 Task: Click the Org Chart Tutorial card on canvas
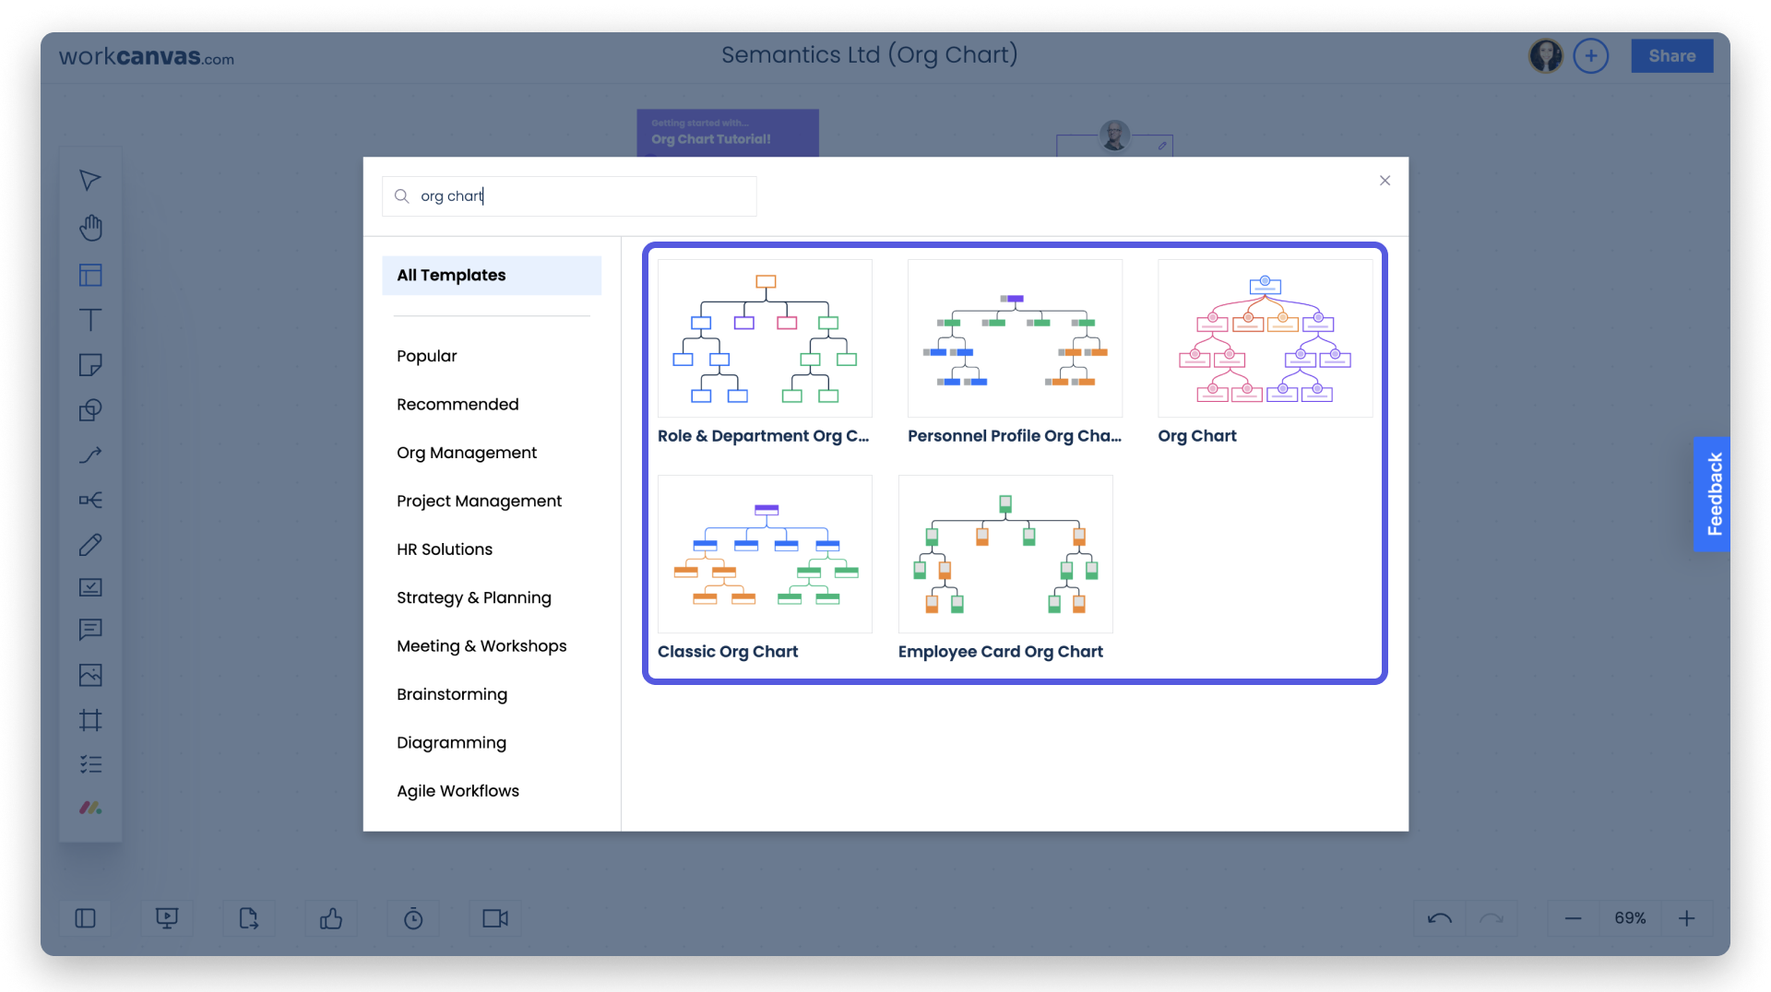pos(728,134)
